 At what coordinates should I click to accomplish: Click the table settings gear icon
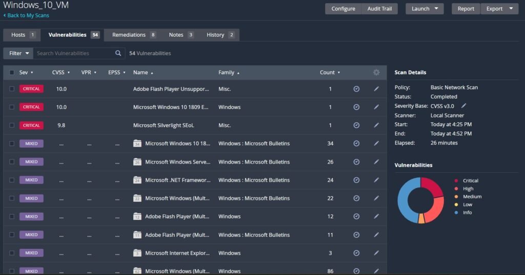click(x=376, y=73)
